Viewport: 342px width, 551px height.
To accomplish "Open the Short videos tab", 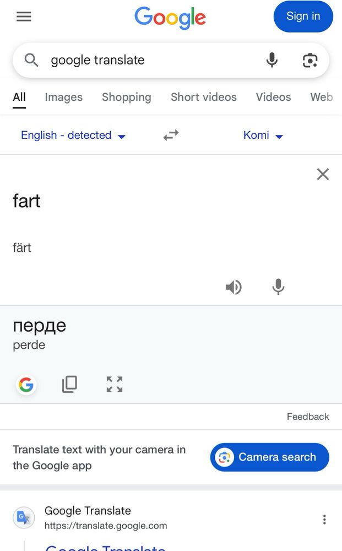I will tap(203, 98).
